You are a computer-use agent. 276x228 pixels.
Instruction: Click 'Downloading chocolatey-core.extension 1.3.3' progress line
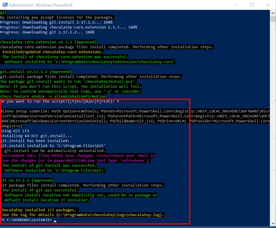pos(69,27)
